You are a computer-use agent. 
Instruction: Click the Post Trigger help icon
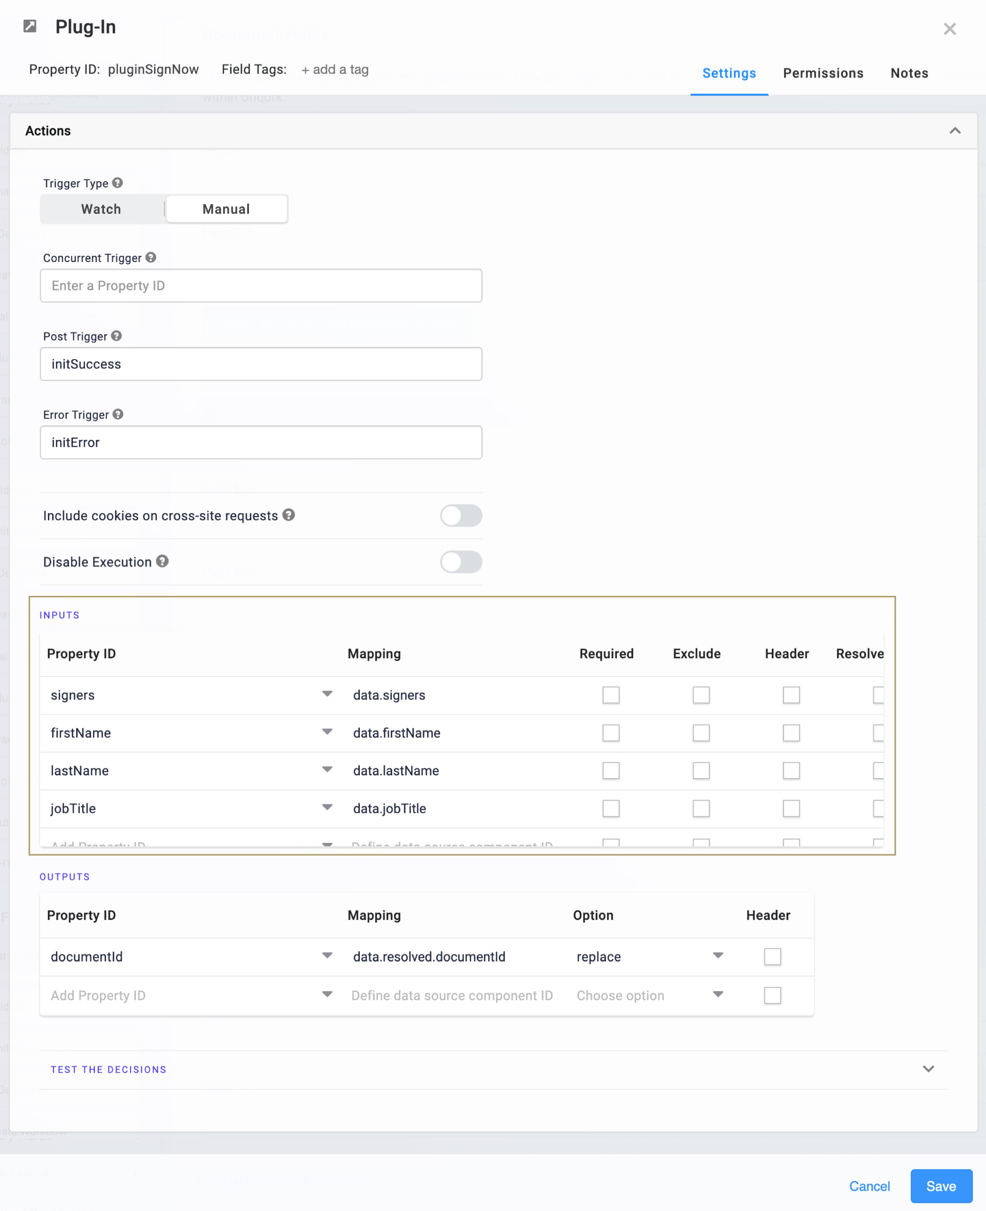click(x=117, y=335)
